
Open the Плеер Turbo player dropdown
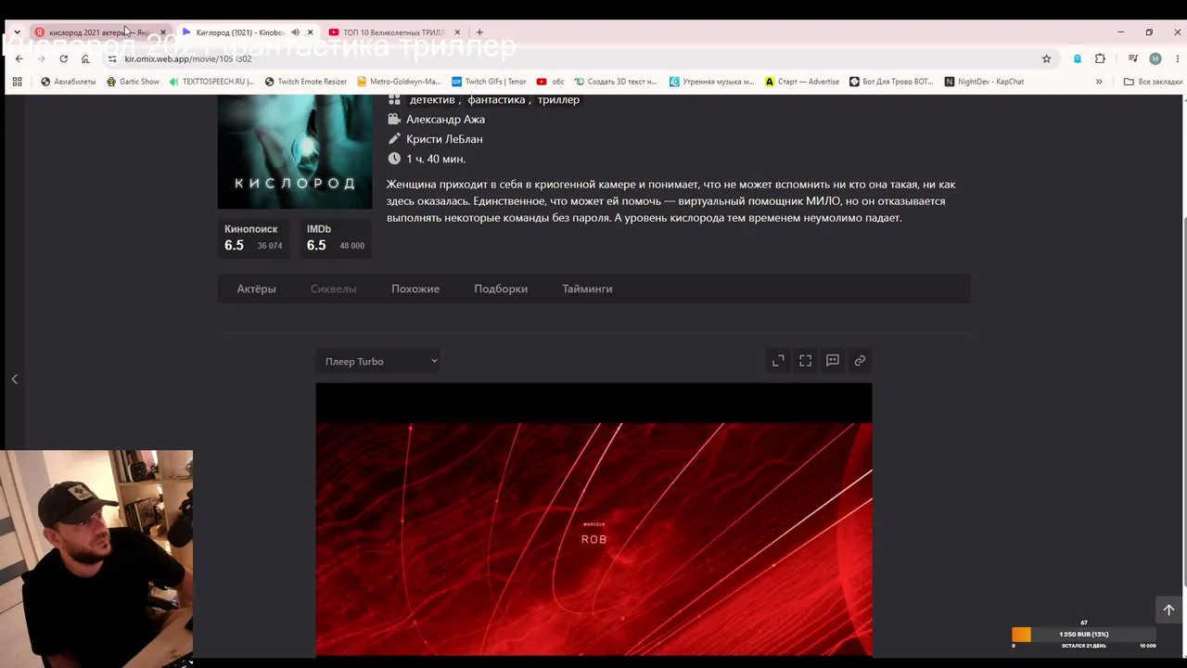click(377, 362)
